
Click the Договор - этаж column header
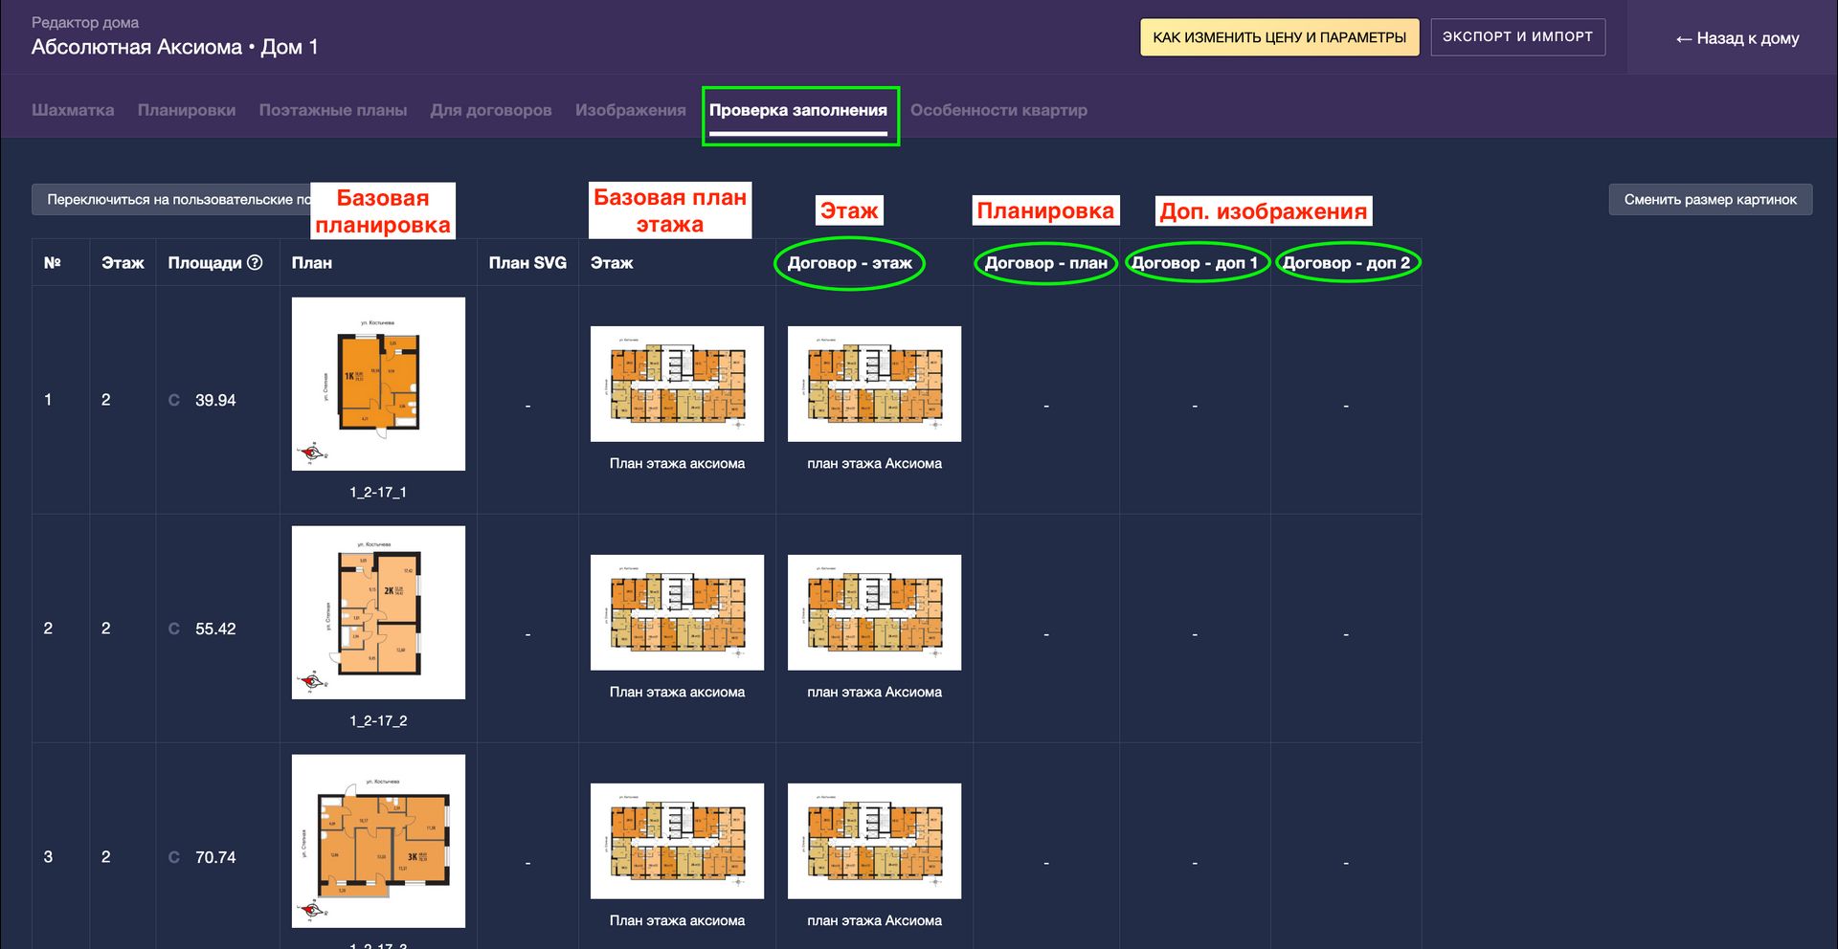pos(850,262)
